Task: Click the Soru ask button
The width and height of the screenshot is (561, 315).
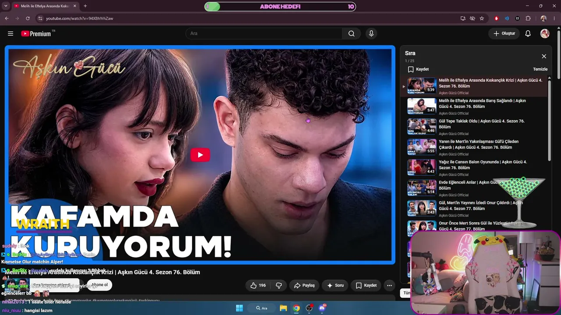Action: (335, 285)
